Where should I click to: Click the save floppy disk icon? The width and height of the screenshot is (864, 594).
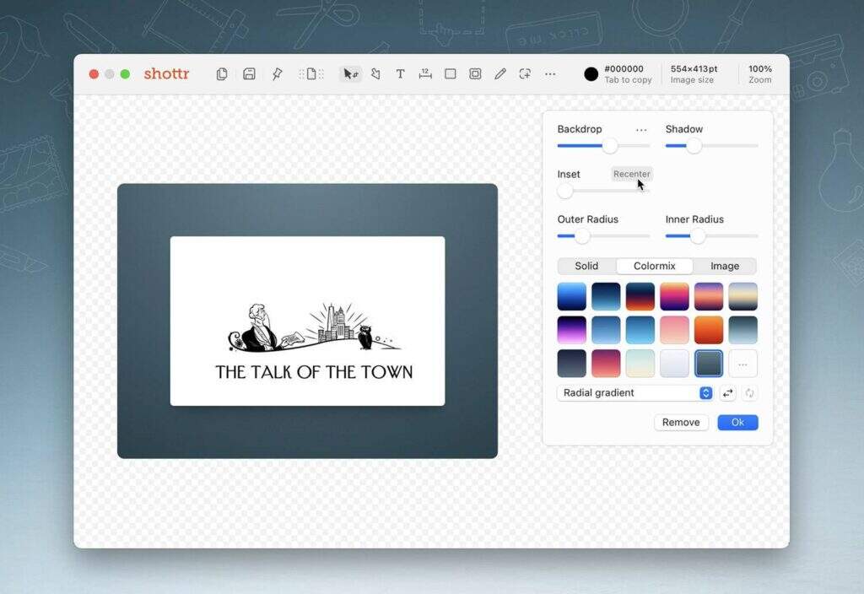pos(249,74)
